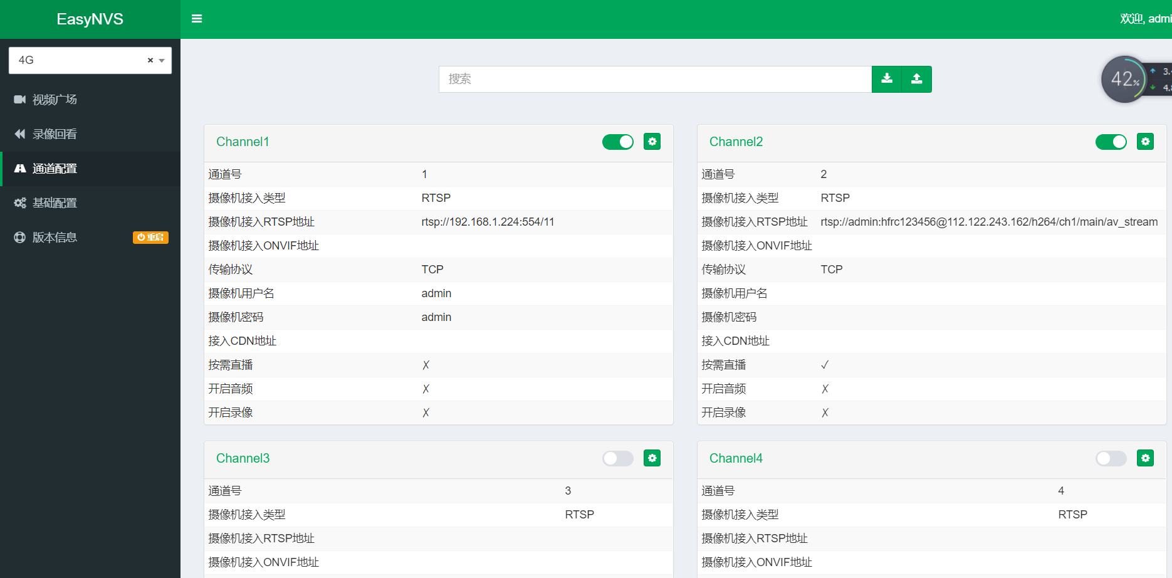
Task: Open the 基础配置 menu item
Action: pyautogui.click(x=90, y=203)
